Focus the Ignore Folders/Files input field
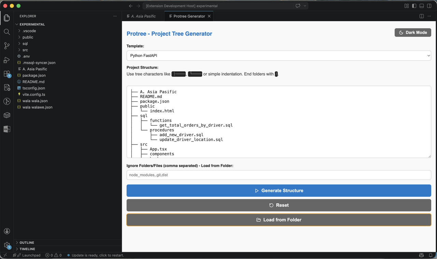The image size is (437, 259). coord(279,175)
